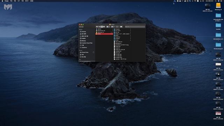Image resolution: width=224 pixels, height=126 pixels.
Task: Switch Finder to icon view
Action: pyautogui.click(x=97, y=27)
